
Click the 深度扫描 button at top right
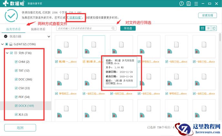(x=207, y=15)
